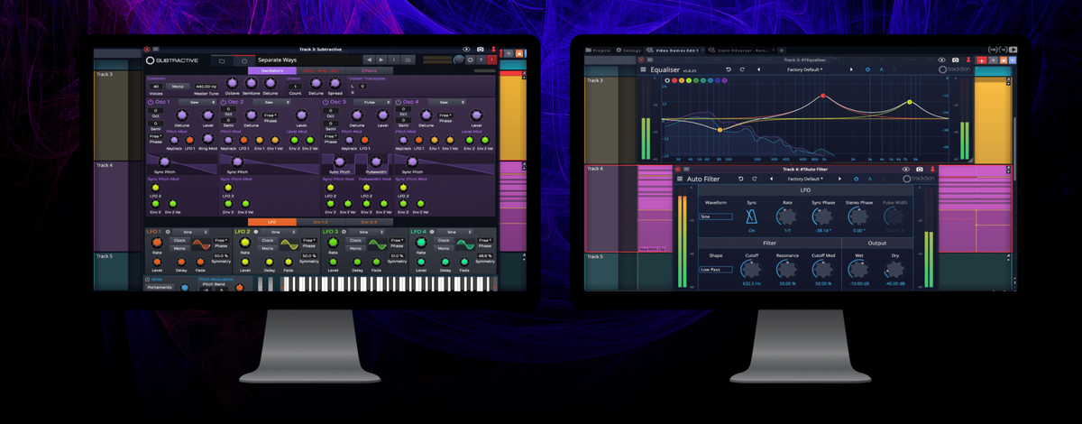
Task: Click red EQ band node on curve
Action: [x=823, y=96]
